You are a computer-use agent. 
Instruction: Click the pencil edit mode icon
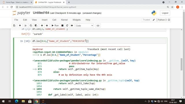point(153,20)
